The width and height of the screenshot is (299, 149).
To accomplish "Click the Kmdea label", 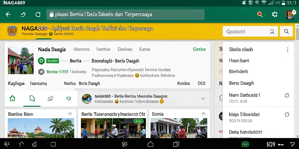I will coord(183,84).
